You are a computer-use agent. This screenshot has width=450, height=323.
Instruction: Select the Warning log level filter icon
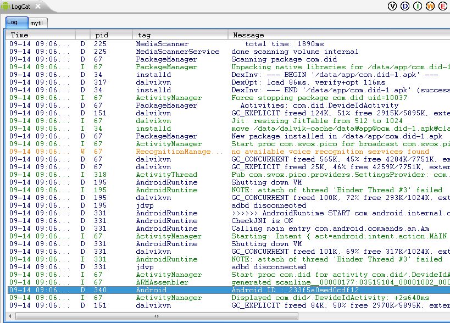pos(430,6)
